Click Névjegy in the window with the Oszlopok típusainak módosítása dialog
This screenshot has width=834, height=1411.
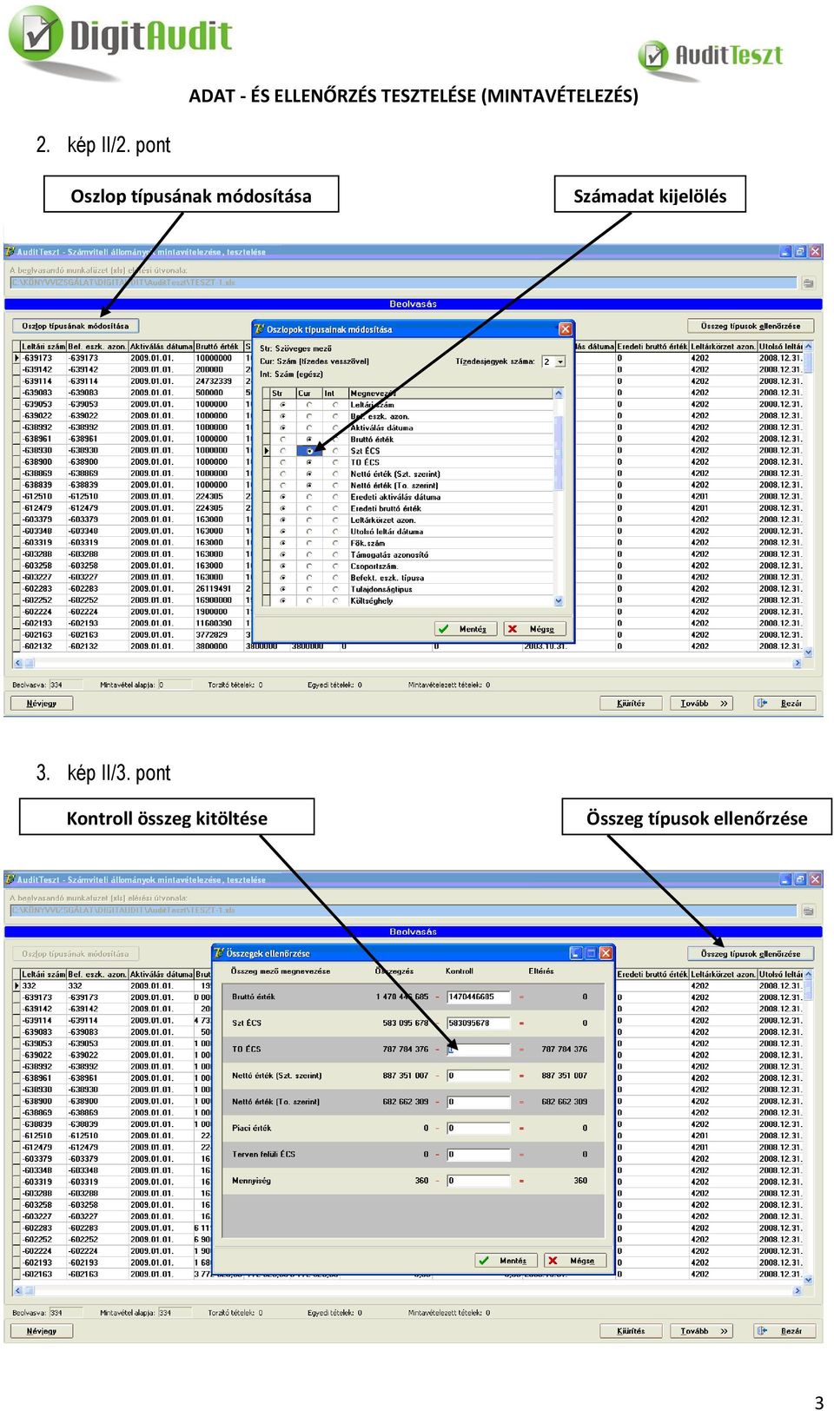coord(42,704)
